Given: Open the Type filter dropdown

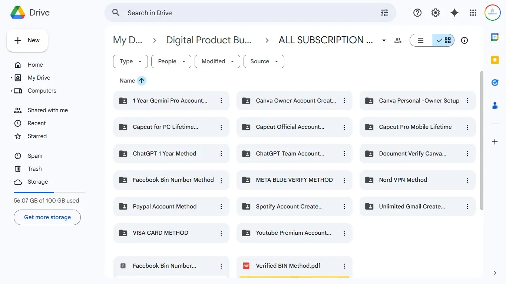Looking at the screenshot, I should tap(130, 61).
